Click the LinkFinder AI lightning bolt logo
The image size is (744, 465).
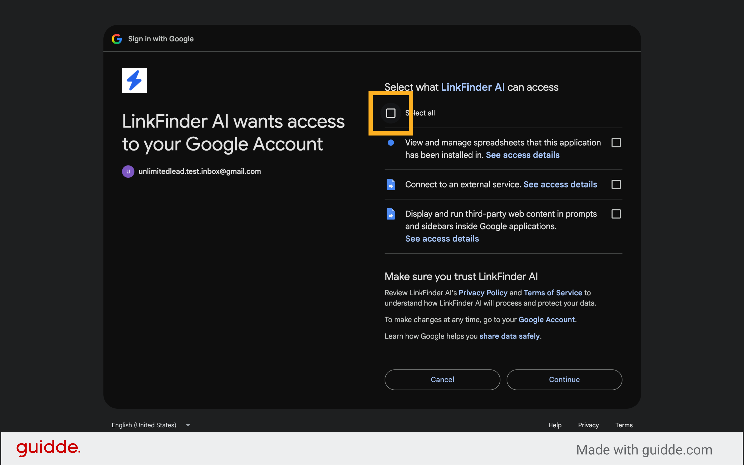(x=134, y=80)
